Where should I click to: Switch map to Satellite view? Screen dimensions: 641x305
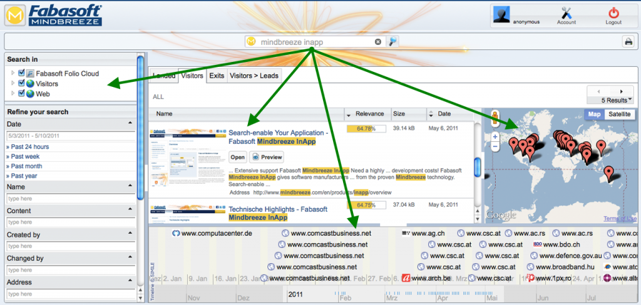619,114
